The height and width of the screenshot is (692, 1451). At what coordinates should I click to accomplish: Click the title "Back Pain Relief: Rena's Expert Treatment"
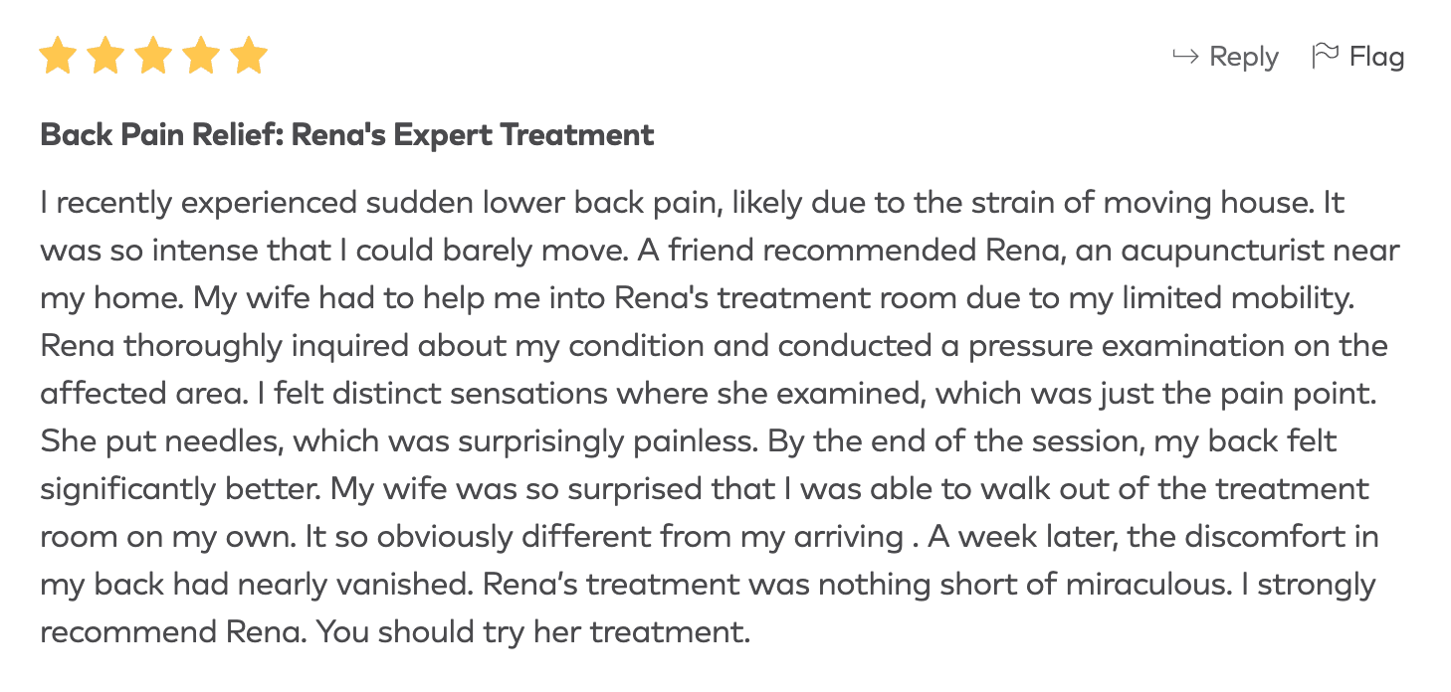[347, 134]
